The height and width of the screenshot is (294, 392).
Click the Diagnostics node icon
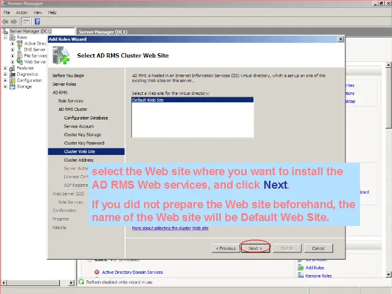[x=12, y=74]
